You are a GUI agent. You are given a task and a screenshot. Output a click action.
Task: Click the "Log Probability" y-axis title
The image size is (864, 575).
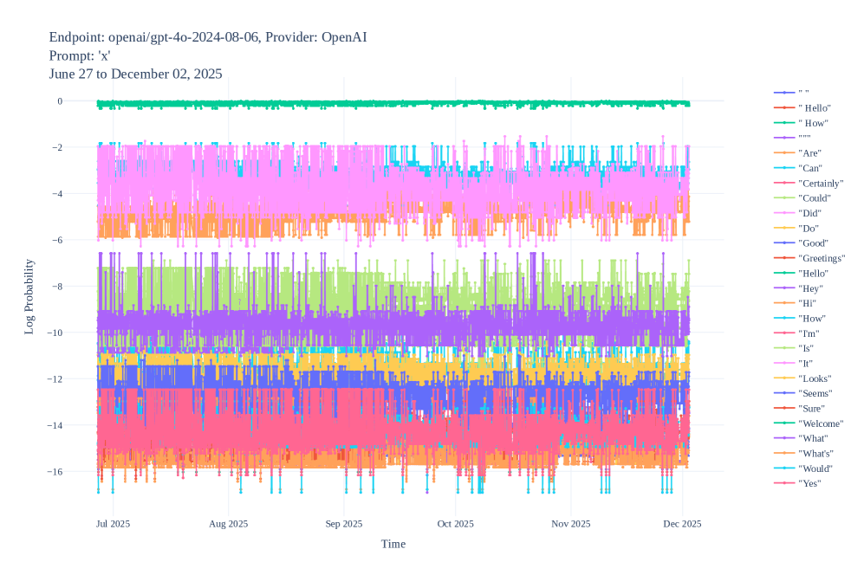coord(29,297)
